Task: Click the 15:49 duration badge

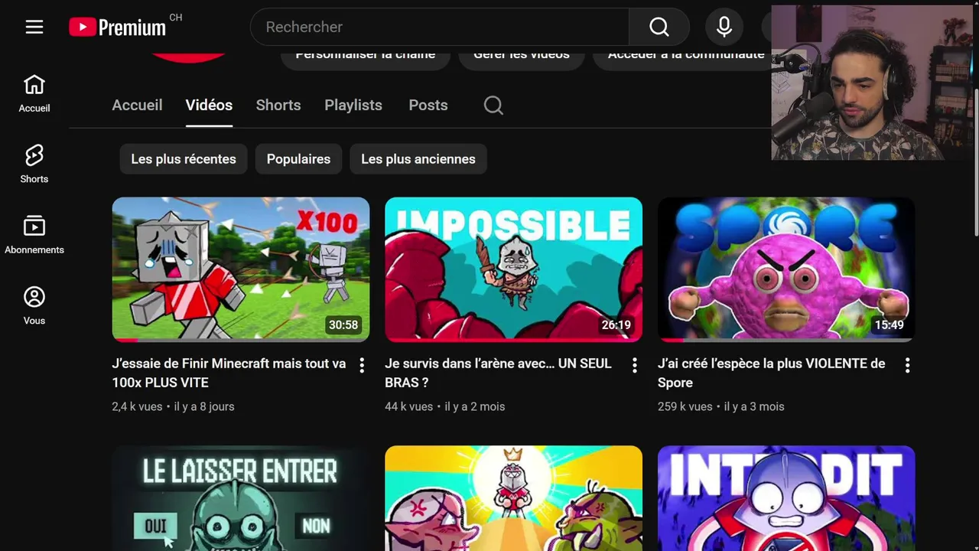Action: (889, 325)
